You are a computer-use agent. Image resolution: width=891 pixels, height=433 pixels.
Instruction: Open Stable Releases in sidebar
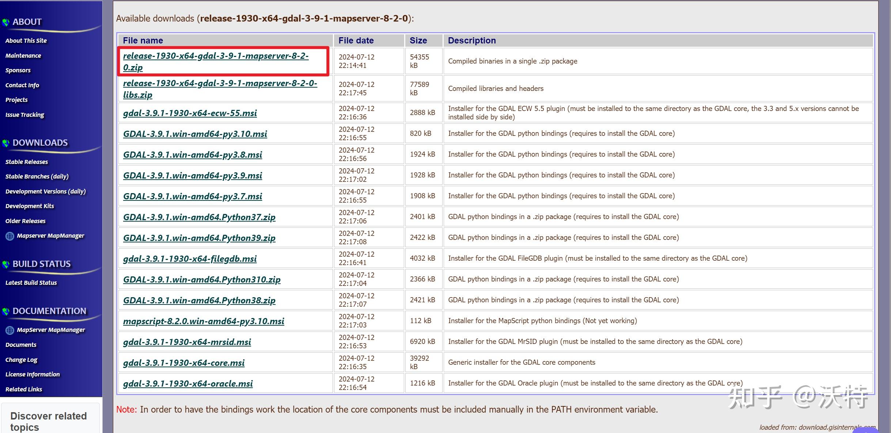[x=27, y=162]
